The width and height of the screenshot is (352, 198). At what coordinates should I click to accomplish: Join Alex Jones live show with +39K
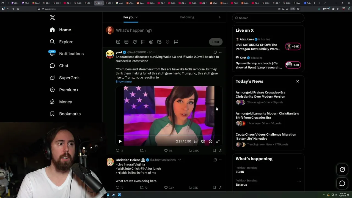(x=293, y=46)
